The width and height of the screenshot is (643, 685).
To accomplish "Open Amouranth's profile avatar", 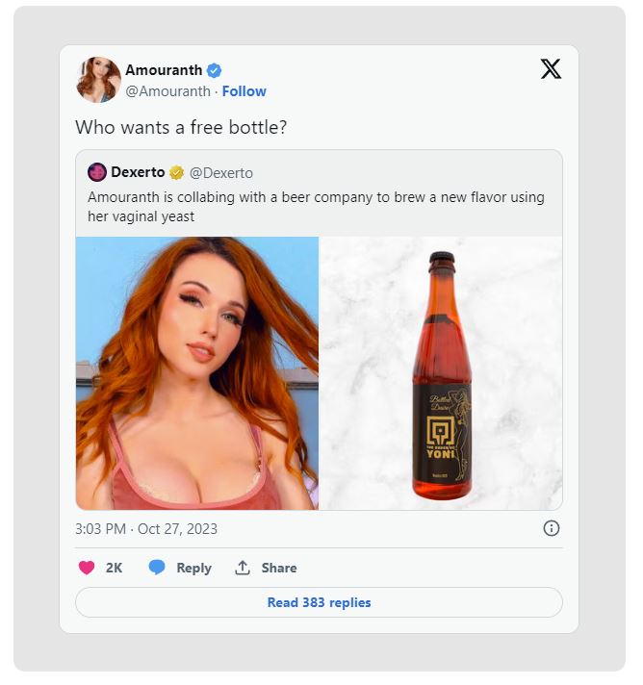I will pyautogui.click(x=98, y=80).
